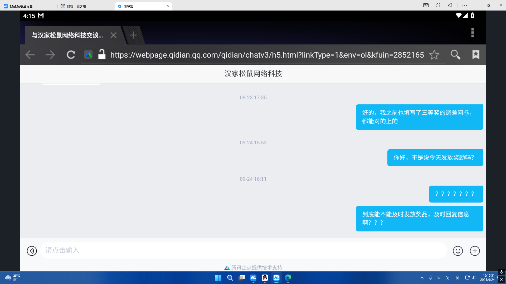Show hidden system tray icons chevron

coord(422,278)
